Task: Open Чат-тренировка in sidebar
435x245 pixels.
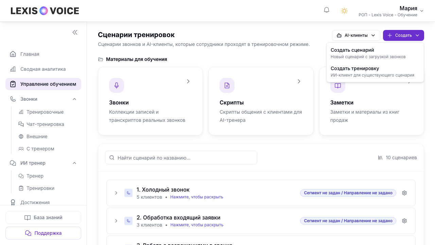Action: pos(45,124)
